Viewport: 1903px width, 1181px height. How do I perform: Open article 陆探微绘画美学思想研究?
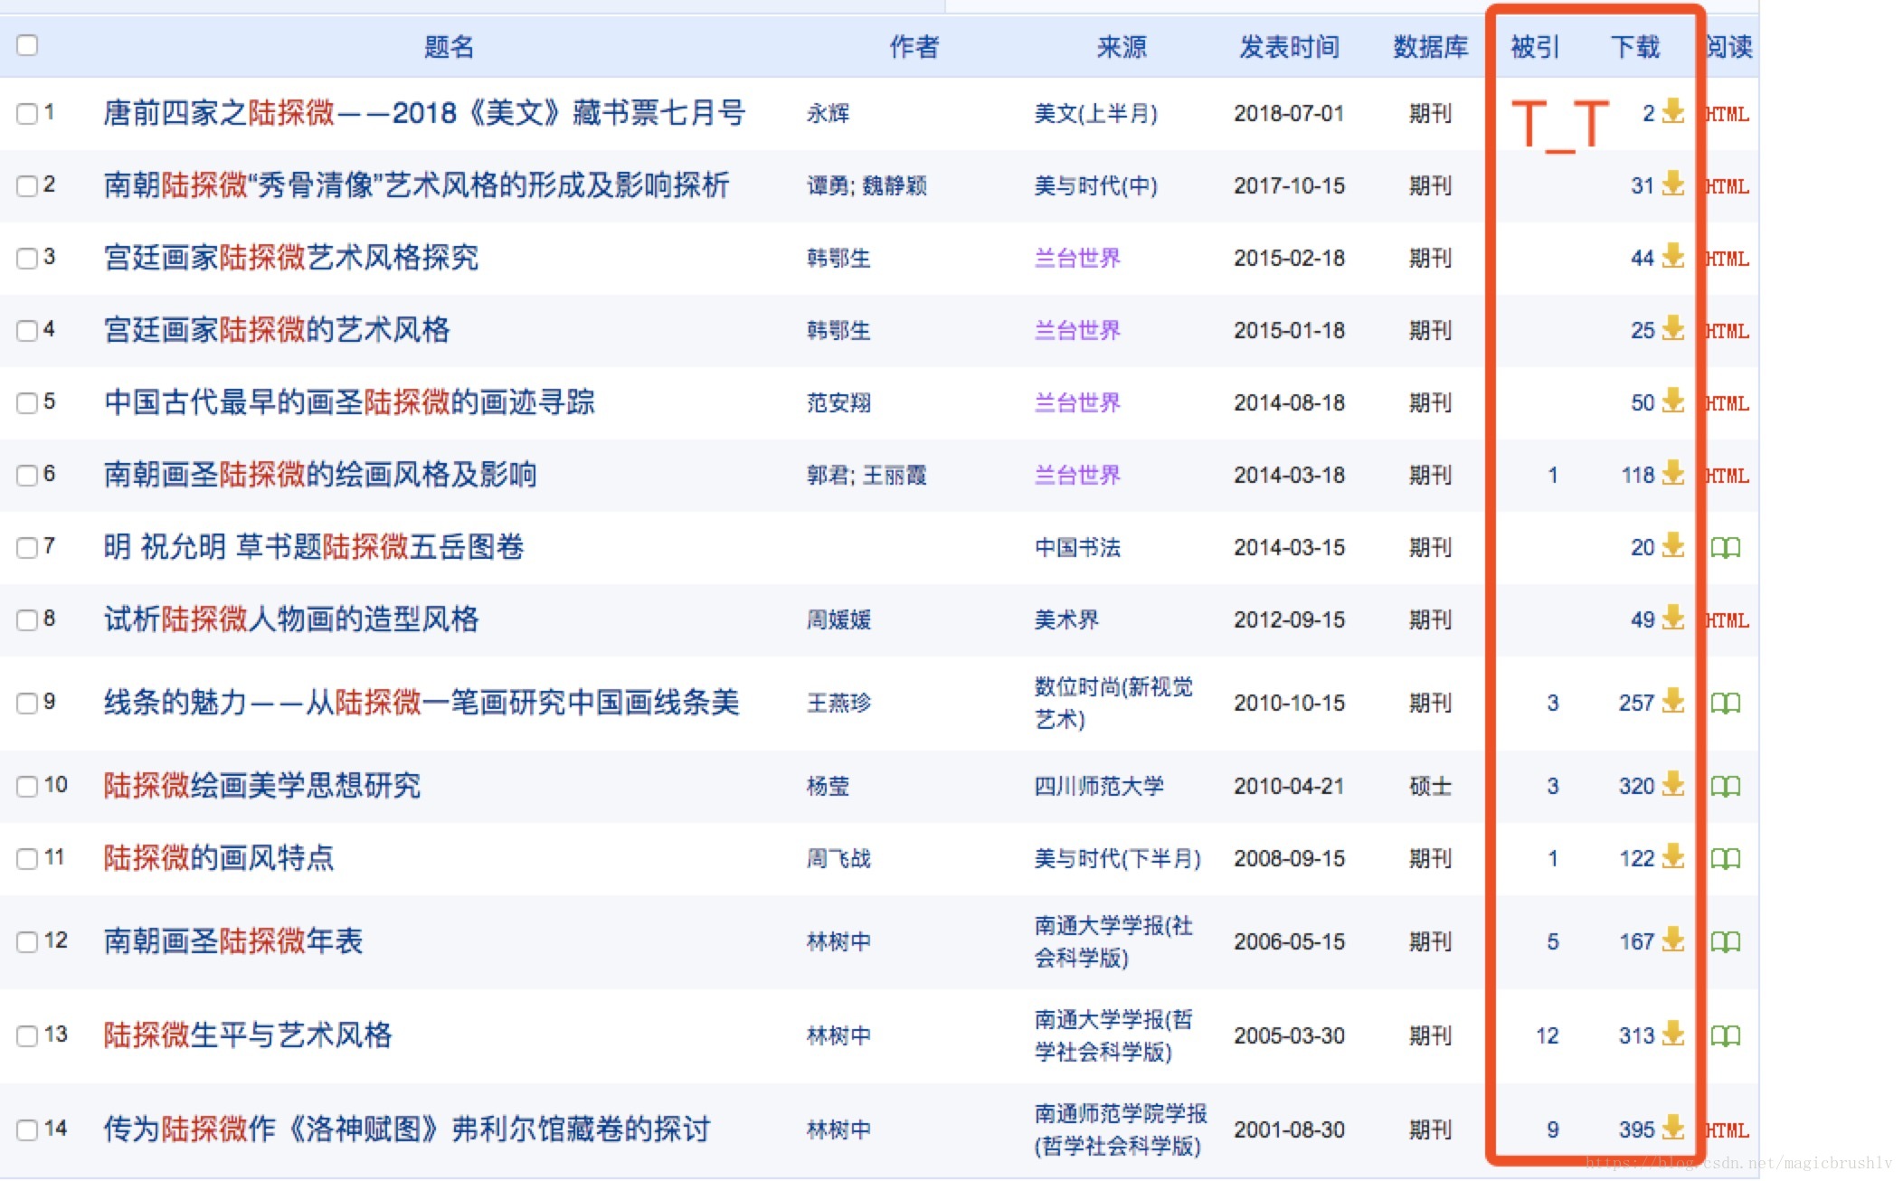[x=262, y=785]
